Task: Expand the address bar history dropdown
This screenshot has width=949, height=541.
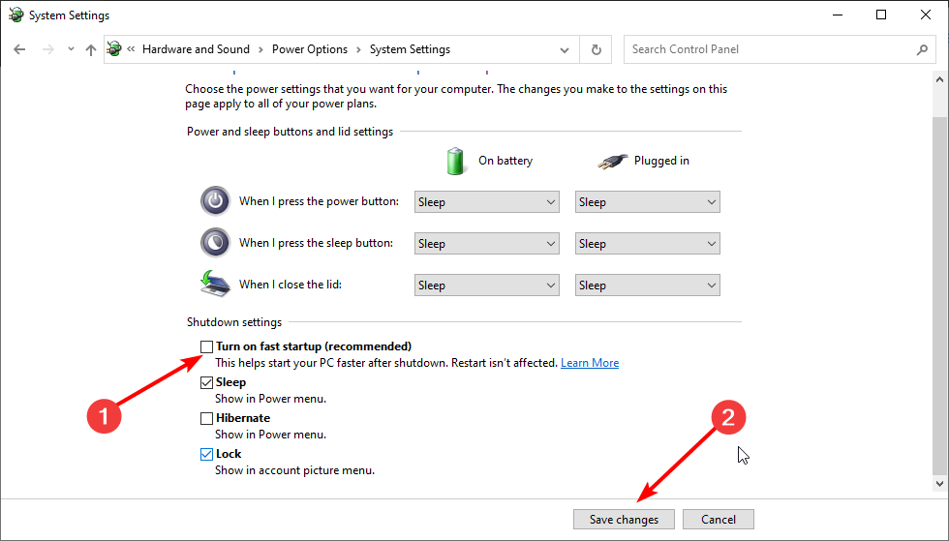Action: [x=565, y=49]
